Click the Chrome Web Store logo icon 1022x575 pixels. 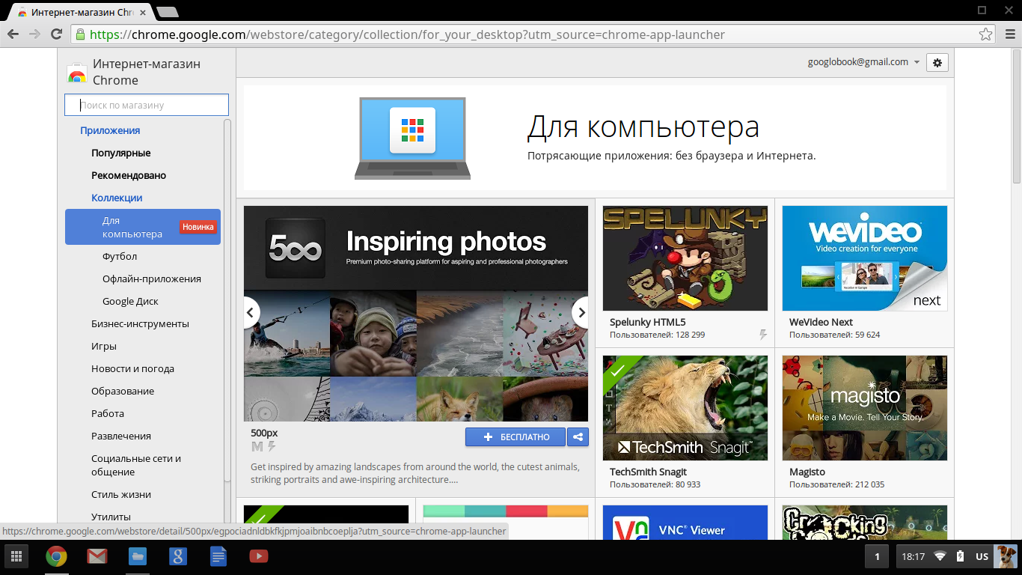(76, 73)
